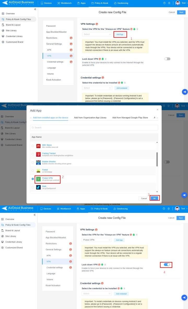
Task: Expand Test user menu in bottom screenshot
Action: (x=184, y=209)
